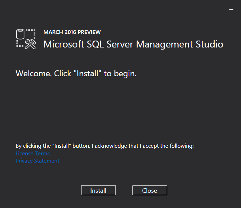Image resolution: width=241 pixels, height=208 pixels.
Task: Click the quoted "Install" in the acknowledgement sentence
Action: click(62, 146)
